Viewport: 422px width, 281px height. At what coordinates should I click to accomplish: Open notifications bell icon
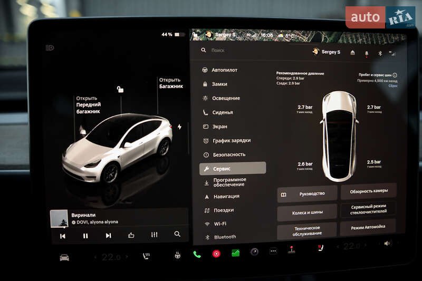[x=366, y=53]
